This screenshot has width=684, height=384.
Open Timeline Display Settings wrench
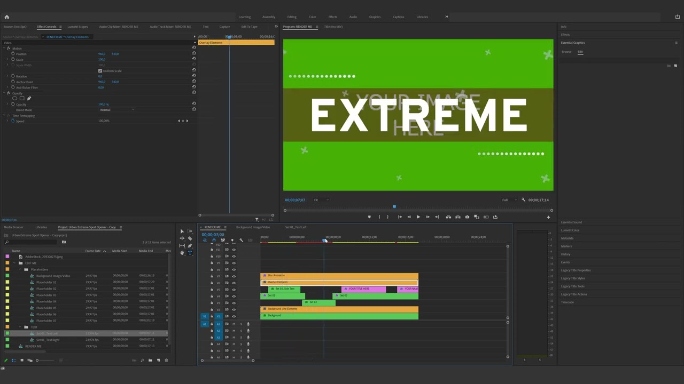click(242, 240)
